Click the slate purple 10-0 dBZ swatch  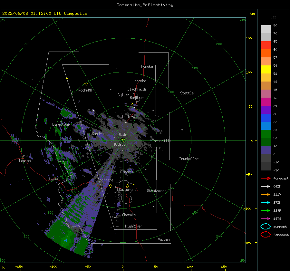coord(266,150)
